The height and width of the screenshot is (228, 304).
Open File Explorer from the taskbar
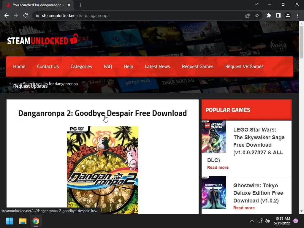23,221
